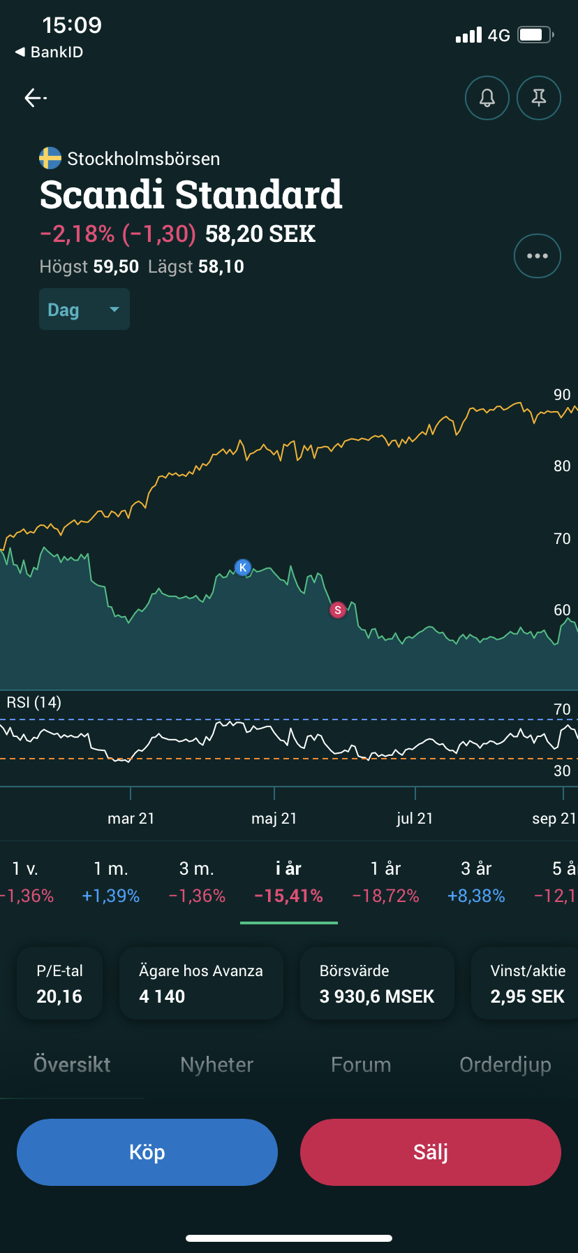Tap the red S sell marker on chart
The image size is (578, 1253).
(x=338, y=610)
